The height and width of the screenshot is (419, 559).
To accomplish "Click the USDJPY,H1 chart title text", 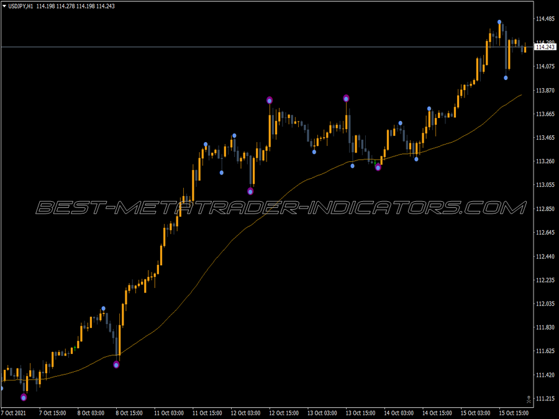I will coord(20,6).
